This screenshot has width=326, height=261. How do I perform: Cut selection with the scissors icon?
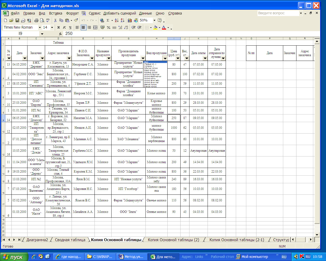(x=55, y=20)
